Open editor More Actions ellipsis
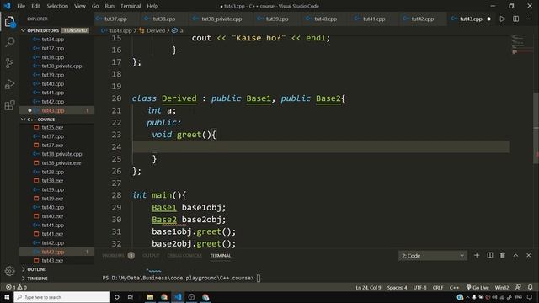The width and height of the screenshot is (539, 303). coord(529,19)
